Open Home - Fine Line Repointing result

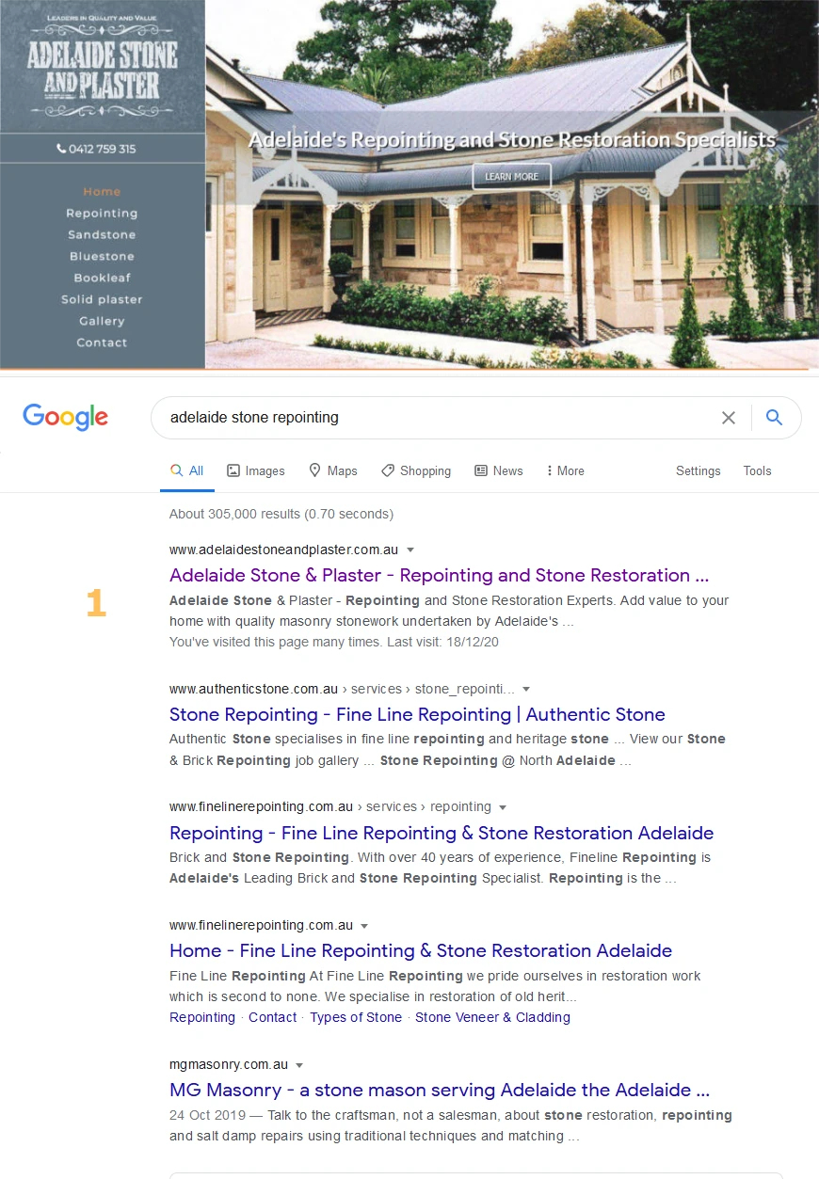421,951
